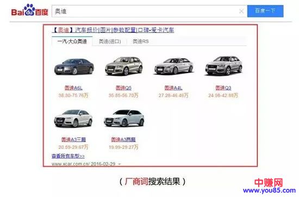Click the 奥迪A4L car image
The image size is (299, 197).
(x=174, y=66)
